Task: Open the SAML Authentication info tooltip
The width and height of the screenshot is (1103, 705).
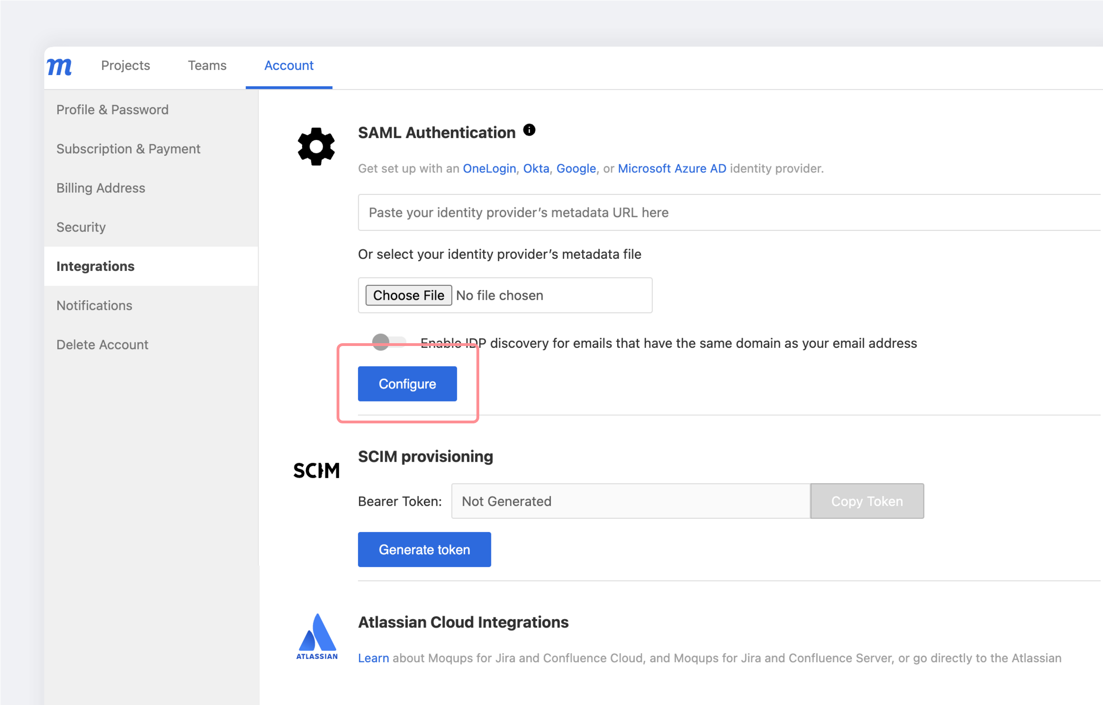Action: (x=530, y=130)
